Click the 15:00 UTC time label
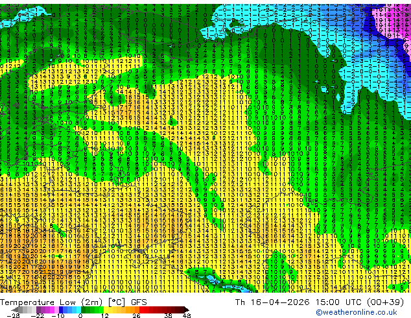Screen dimensions: 411x318 click(338, 302)
